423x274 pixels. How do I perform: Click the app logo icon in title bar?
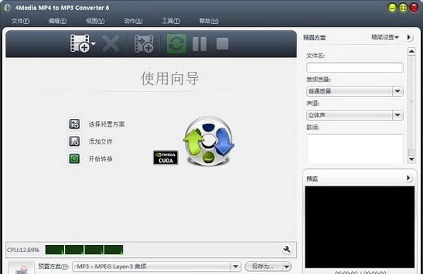coord(7,8)
